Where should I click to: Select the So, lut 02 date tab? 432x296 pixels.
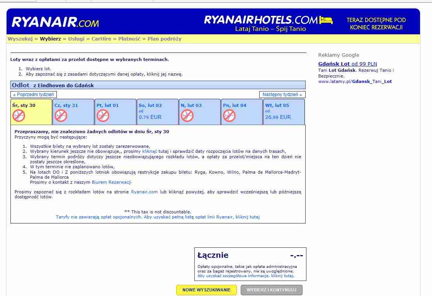(158, 112)
